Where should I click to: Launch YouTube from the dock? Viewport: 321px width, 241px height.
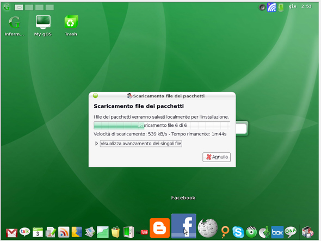click(142, 232)
